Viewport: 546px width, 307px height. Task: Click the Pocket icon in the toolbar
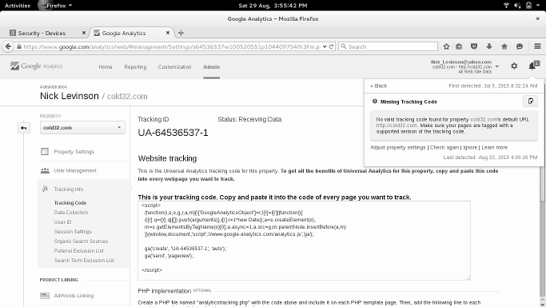pos(474,46)
